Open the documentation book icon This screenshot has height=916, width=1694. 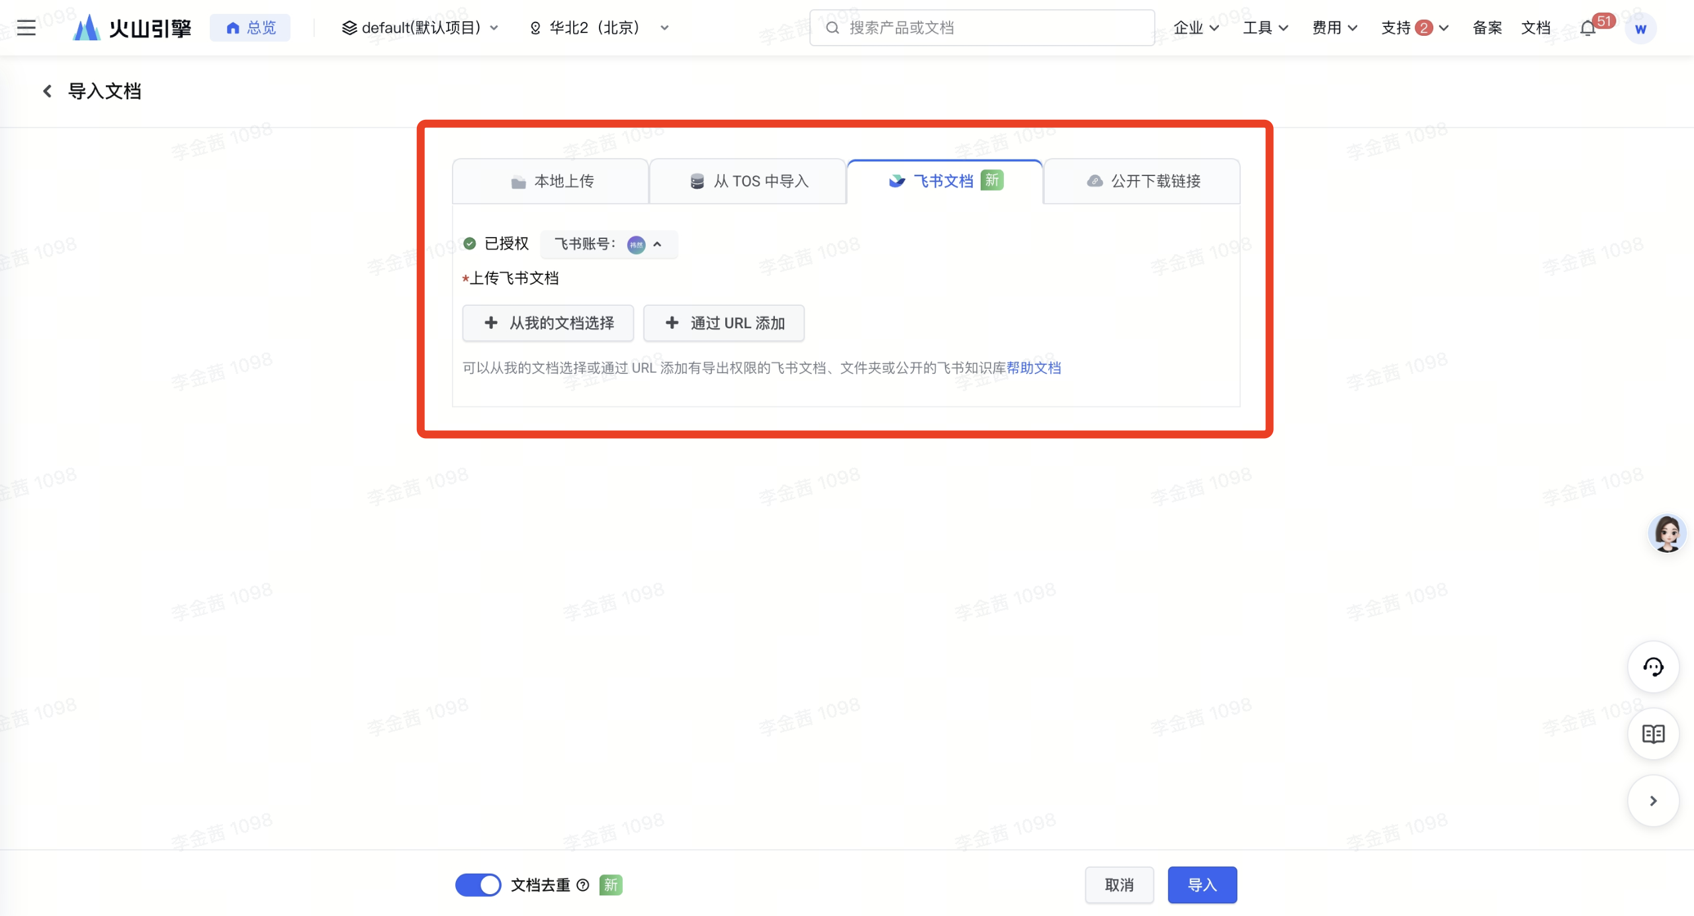(x=1653, y=734)
